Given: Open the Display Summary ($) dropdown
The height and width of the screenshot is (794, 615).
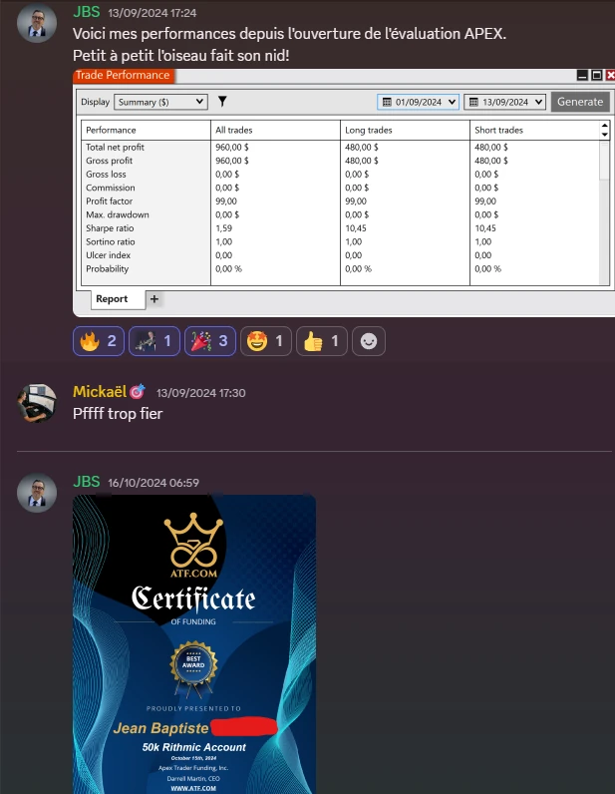Looking at the screenshot, I should point(160,102).
